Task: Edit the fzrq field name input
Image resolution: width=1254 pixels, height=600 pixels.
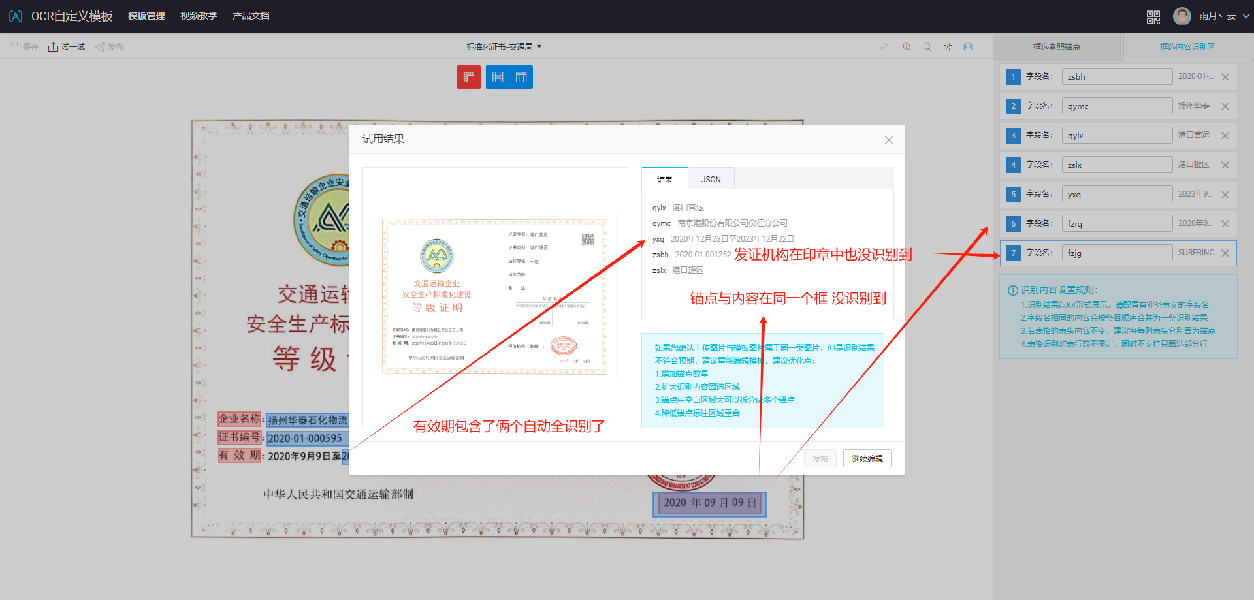Action: (1117, 223)
